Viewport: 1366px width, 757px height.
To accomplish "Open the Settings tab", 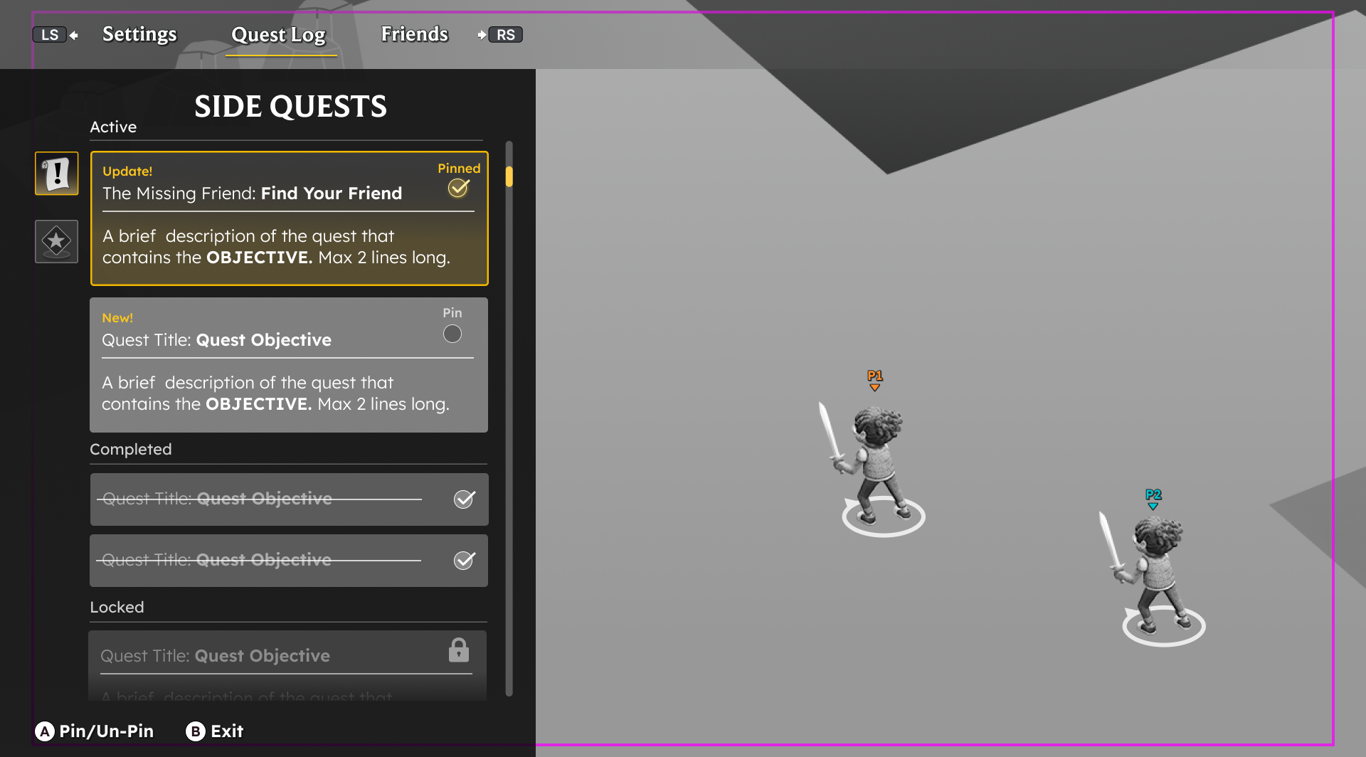I will pos(139,34).
